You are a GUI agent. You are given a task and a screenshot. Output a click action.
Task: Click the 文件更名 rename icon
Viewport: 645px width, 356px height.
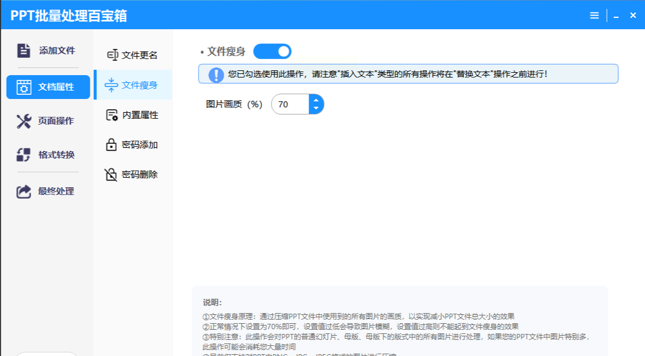(112, 55)
